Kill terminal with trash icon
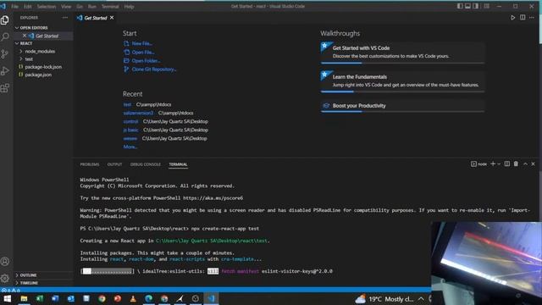This screenshot has height=305, width=542. [x=516, y=164]
